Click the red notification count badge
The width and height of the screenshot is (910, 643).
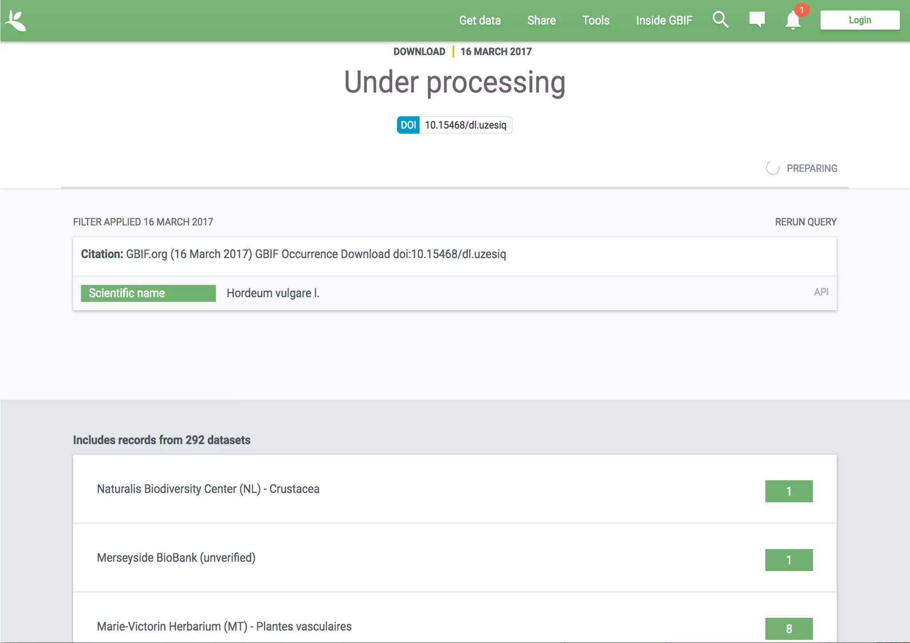(x=802, y=10)
